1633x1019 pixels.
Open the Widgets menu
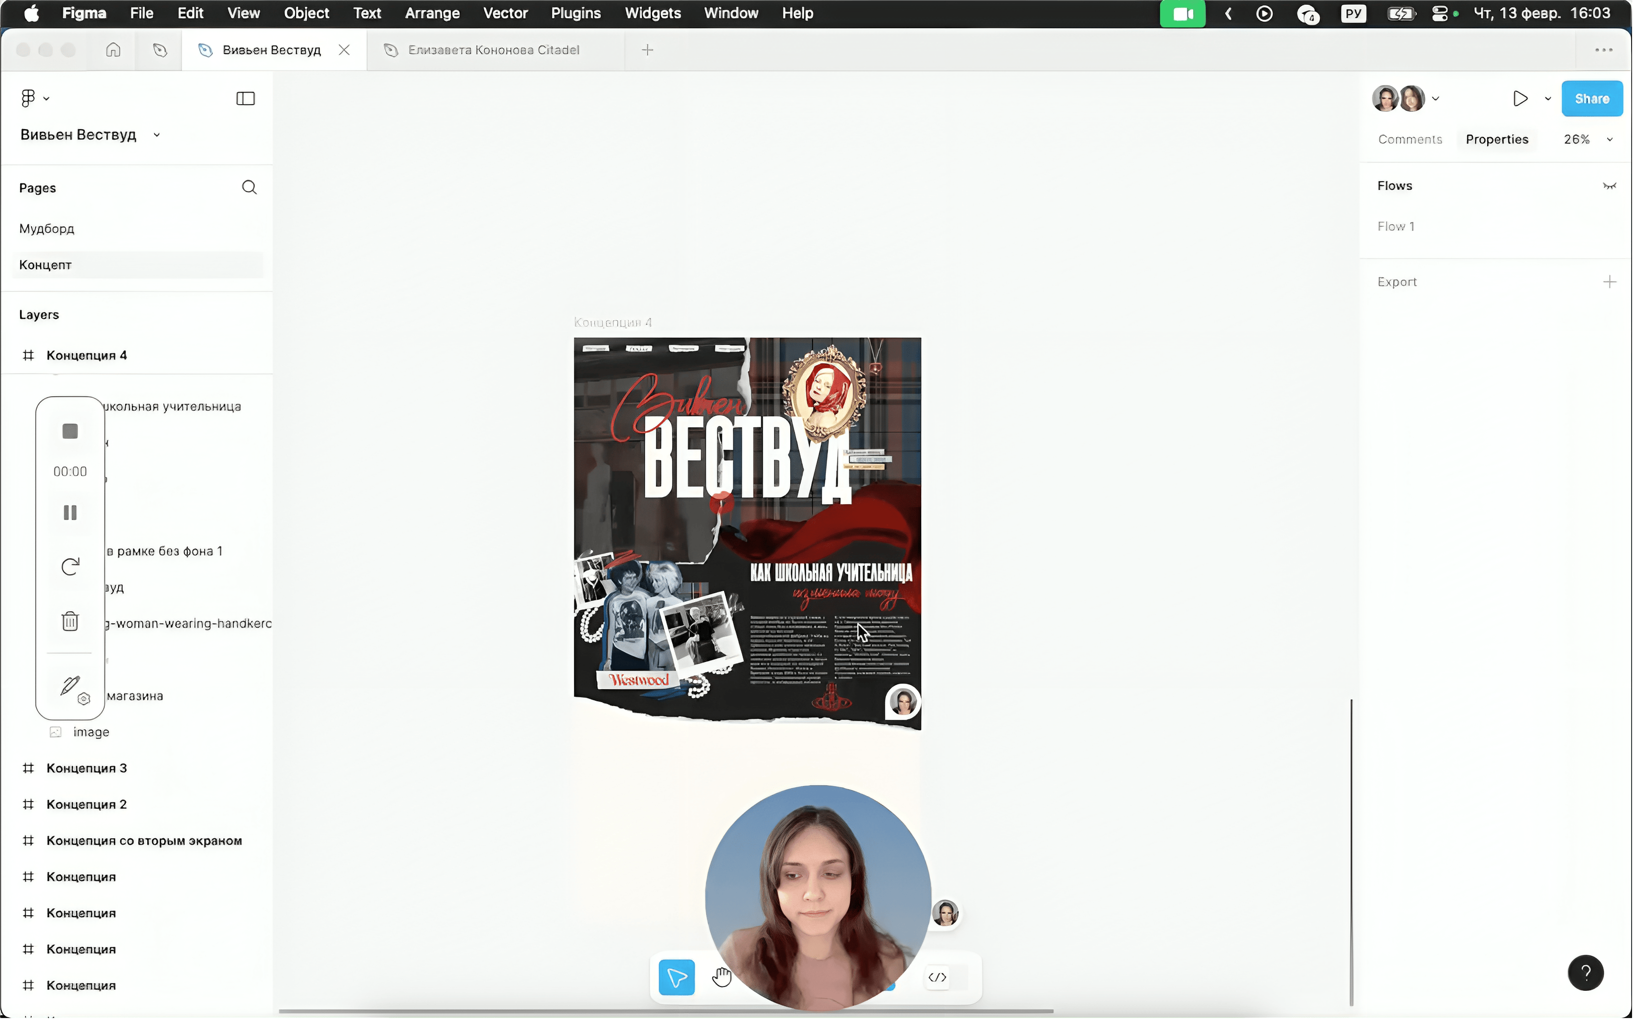pyautogui.click(x=653, y=13)
